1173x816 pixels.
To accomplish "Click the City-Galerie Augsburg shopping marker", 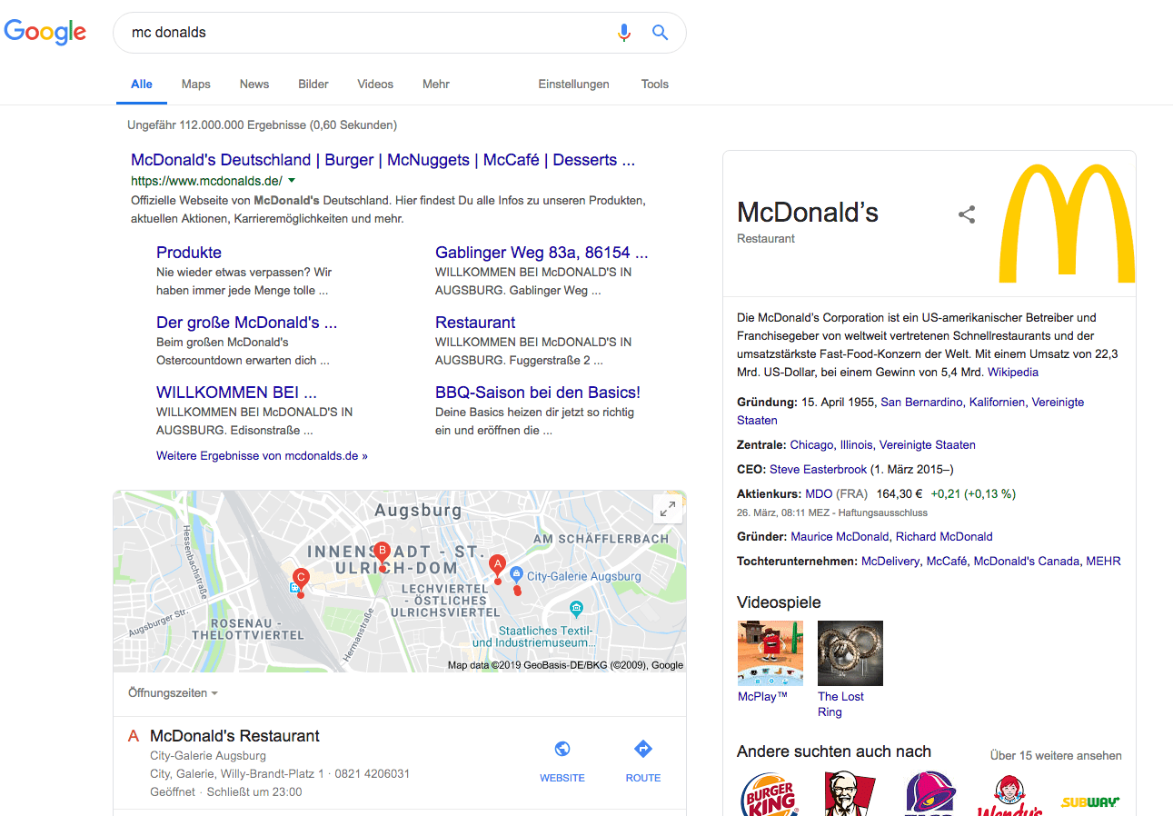I will pos(516,574).
